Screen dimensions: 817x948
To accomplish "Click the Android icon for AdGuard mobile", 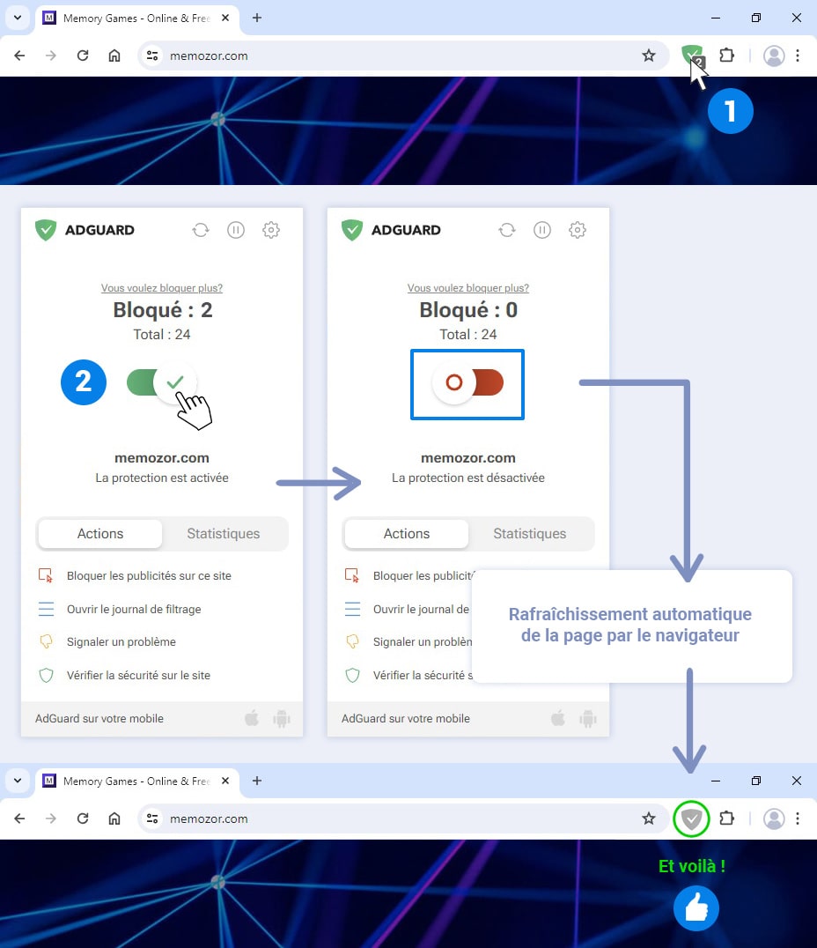I will 282,718.
